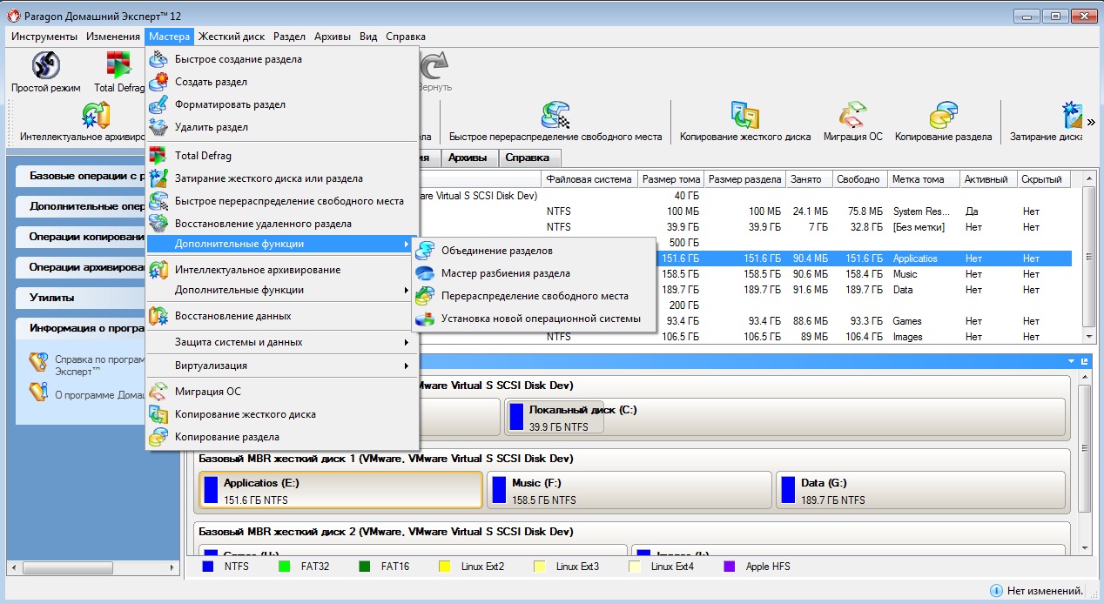The image size is (1104, 604).
Task: Sort by Размер тома column header
Action: point(670,179)
